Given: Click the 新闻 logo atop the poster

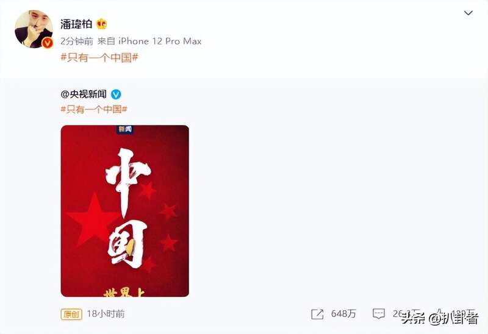Looking at the screenshot, I should 125,129.
